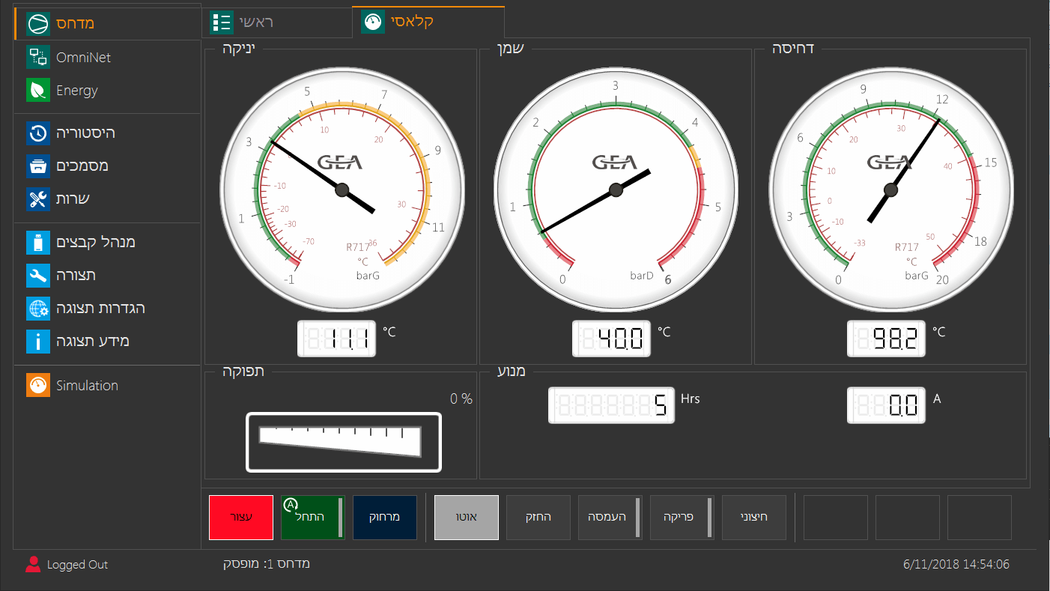The image size is (1050, 591).
Task: Click the compressor icon beside מדחס
Action: click(38, 23)
